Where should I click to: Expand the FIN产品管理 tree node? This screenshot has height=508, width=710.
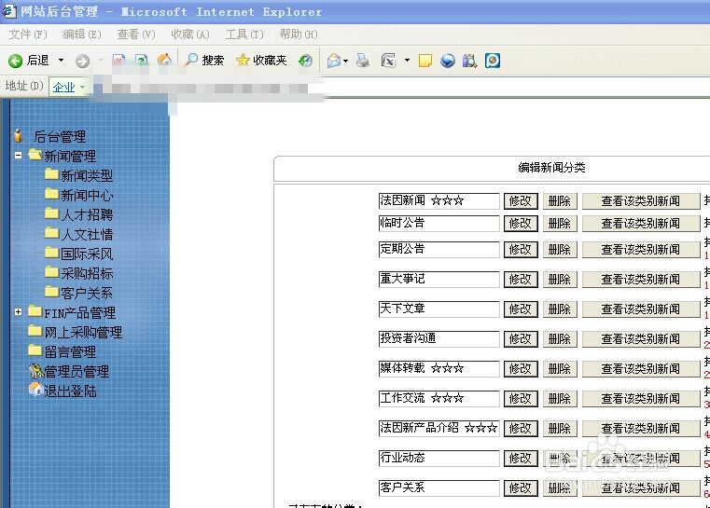click(18, 311)
